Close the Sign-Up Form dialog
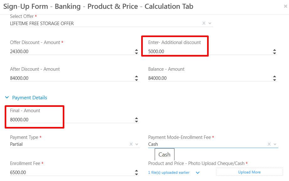This screenshot has height=181, width=289. coord(285,6)
